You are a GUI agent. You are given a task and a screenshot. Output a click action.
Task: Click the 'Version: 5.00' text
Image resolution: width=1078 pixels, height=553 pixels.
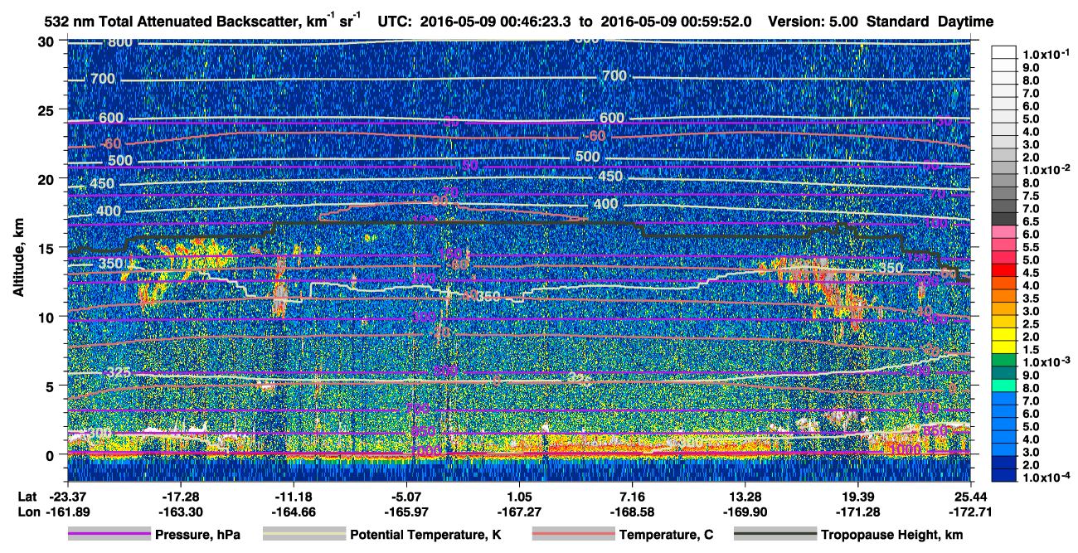click(x=814, y=22)
